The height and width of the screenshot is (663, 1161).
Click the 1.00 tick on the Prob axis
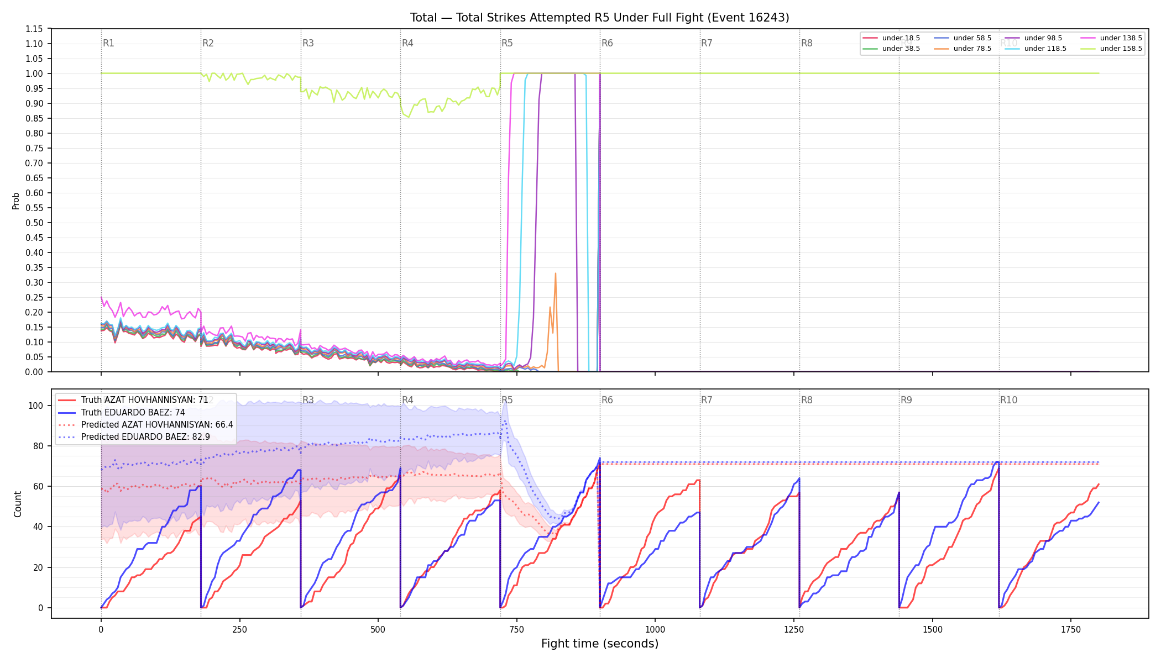pyautogui.click(x=34, y=73)
